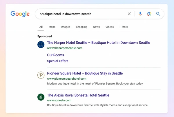174x117 pixels.
Task: Click the Pioneer Square P favicon
Action: [x=41, y=75]
